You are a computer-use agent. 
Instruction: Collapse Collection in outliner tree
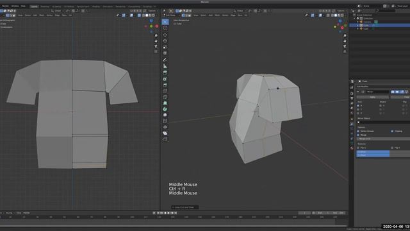[x=354, y=19]
